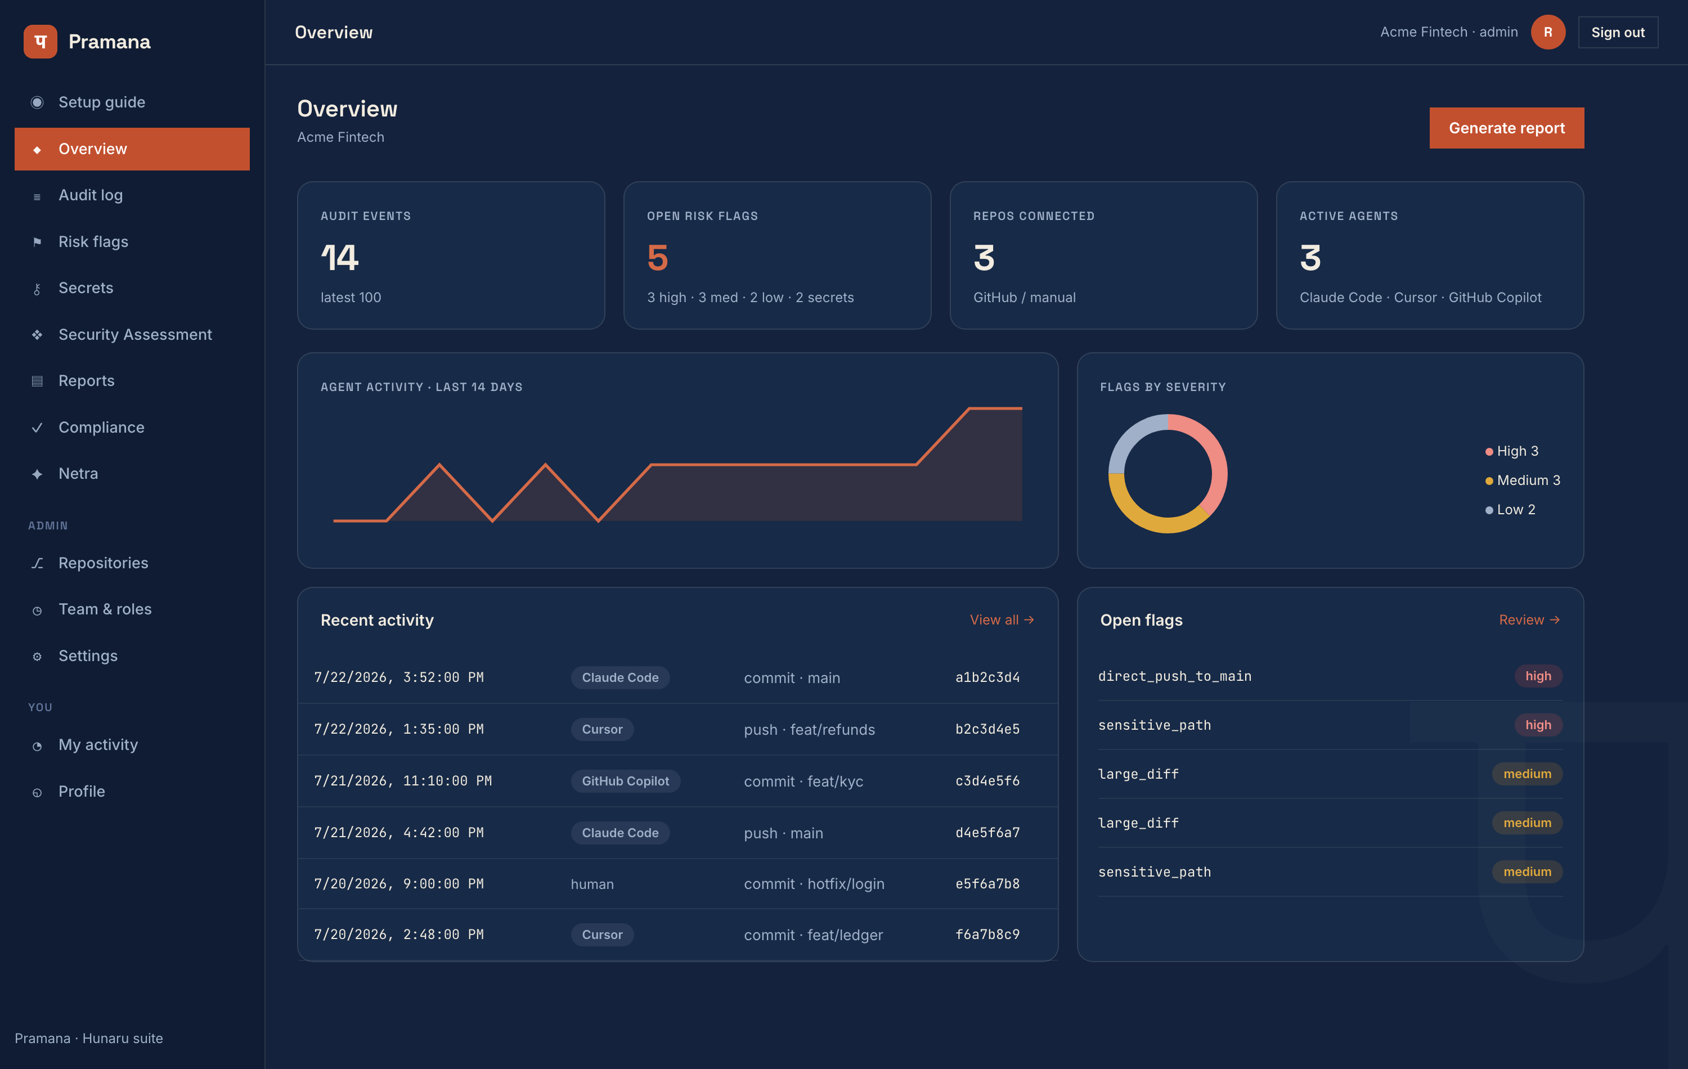Viewport: 1688px width, 1069px height.
Task: Click the Sign out button
Action: pyautogui.click(x=1618, y=32)
